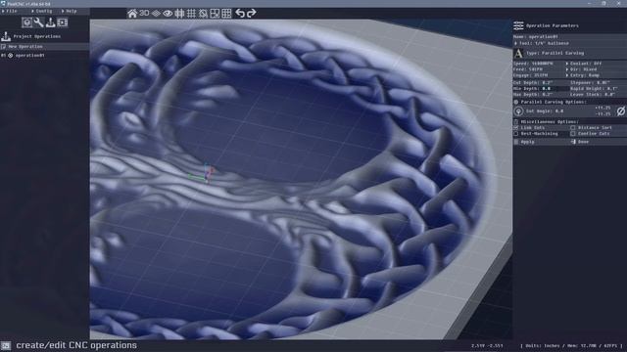Select the CNC operations mill icon

(50, 22)
